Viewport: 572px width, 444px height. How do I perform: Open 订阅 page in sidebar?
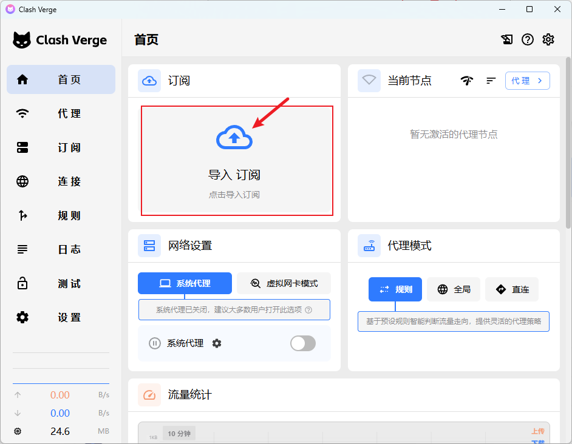[x=61, y=147]
